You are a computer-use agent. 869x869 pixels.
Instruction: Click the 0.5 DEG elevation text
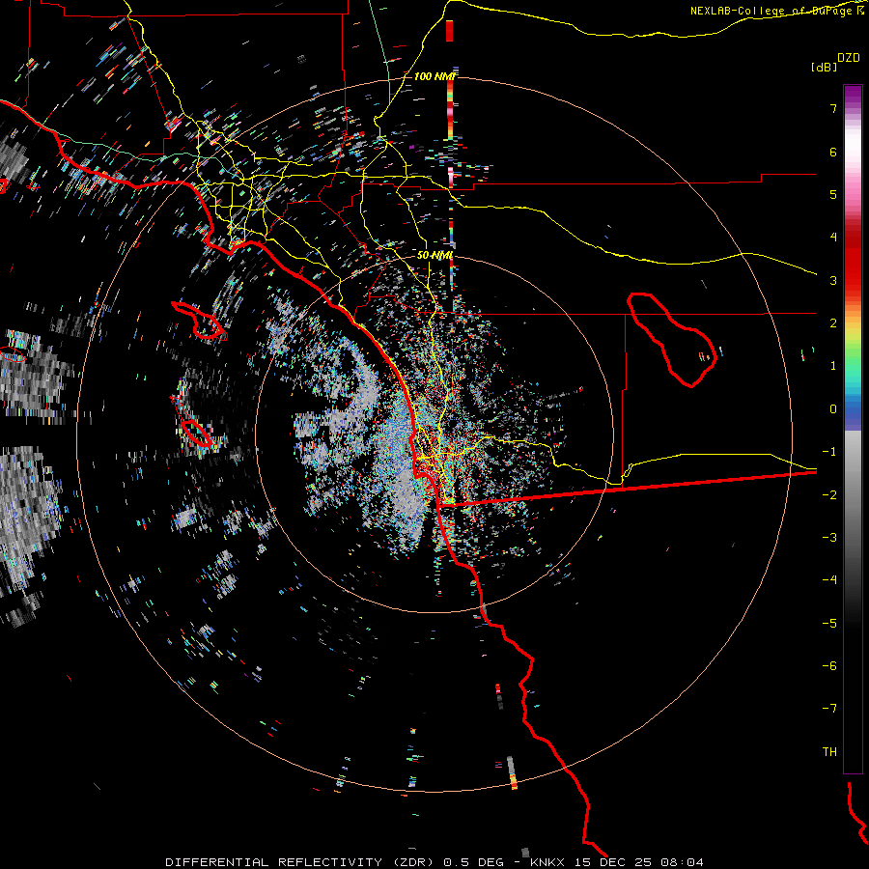(x=474, y=862)
